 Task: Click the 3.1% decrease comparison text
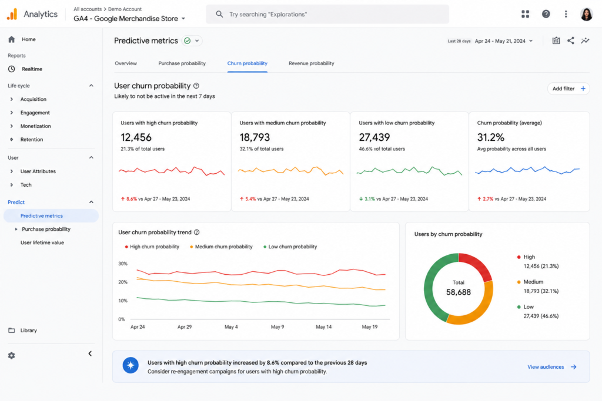[393, 199]
